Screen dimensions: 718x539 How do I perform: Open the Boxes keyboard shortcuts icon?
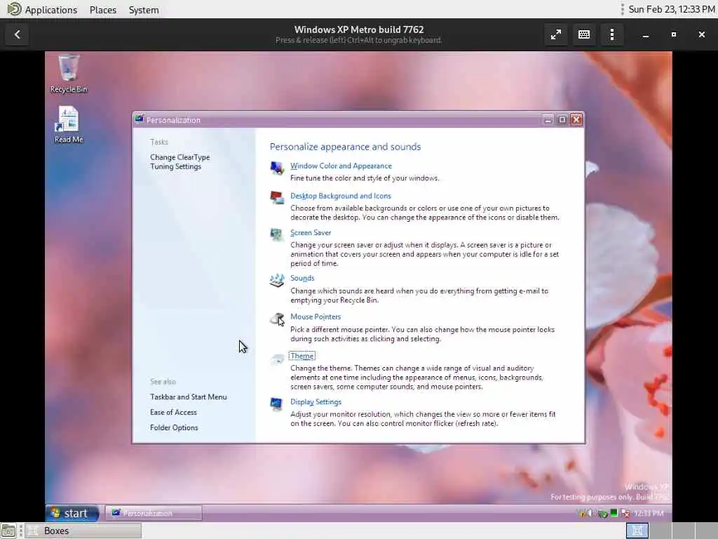click(584, 34)
